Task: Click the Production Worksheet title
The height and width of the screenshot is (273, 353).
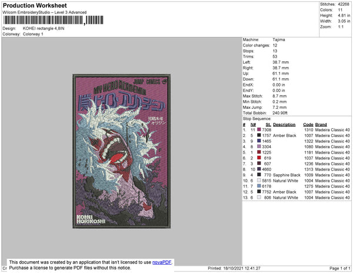Action: (35, 5)
